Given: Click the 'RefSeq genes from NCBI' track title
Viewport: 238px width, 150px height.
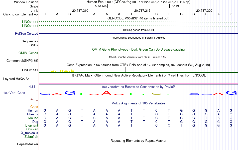Looking at the screenshot, I should pos(138,30).
